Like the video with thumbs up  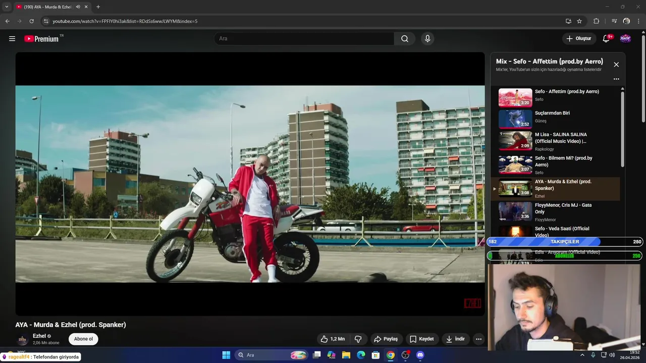coord(333,339)
